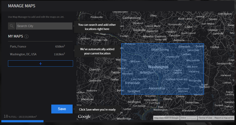Click the Silver Spring label on map
This screenshot has height=125, width=236.
[x=160, y=50]
